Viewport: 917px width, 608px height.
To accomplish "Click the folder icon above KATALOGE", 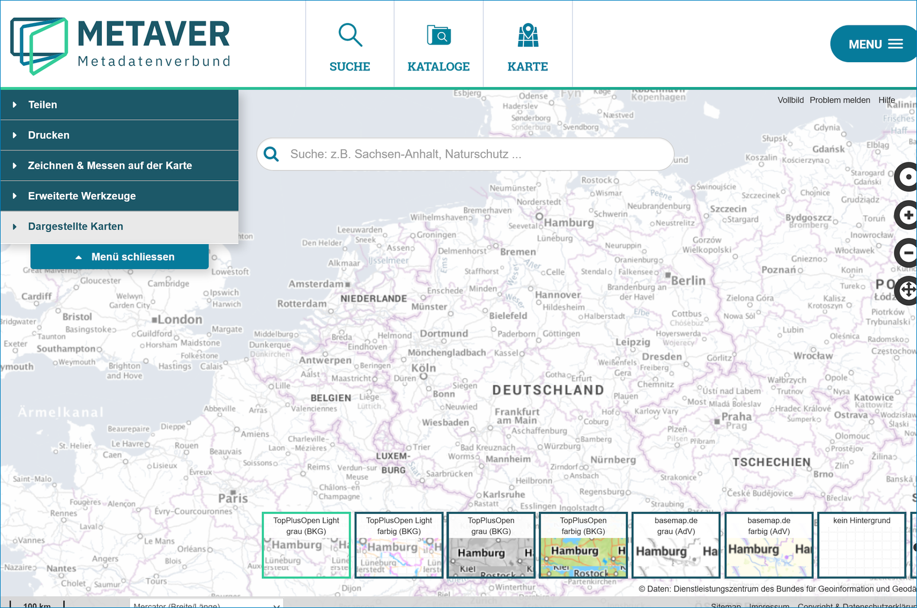I will tap(439, 35).
